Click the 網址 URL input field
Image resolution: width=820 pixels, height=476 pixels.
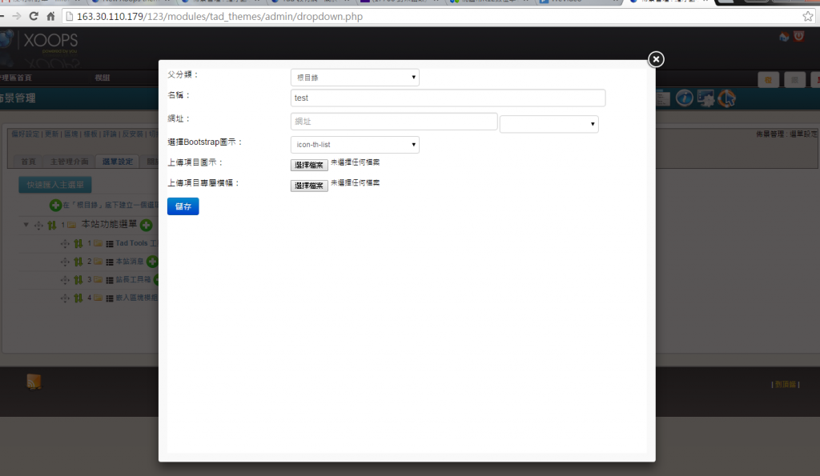[394, 122]
